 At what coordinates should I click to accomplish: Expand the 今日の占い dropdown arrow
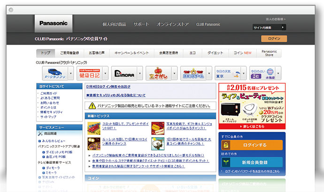(x=278, y=73)
